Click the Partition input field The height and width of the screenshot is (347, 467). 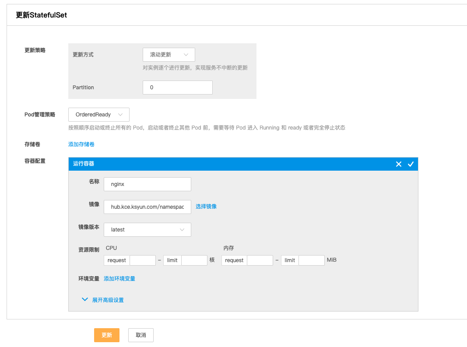tap(178, 88)
